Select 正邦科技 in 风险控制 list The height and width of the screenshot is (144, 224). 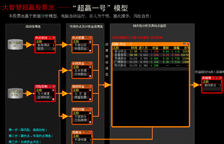[44, 97]
